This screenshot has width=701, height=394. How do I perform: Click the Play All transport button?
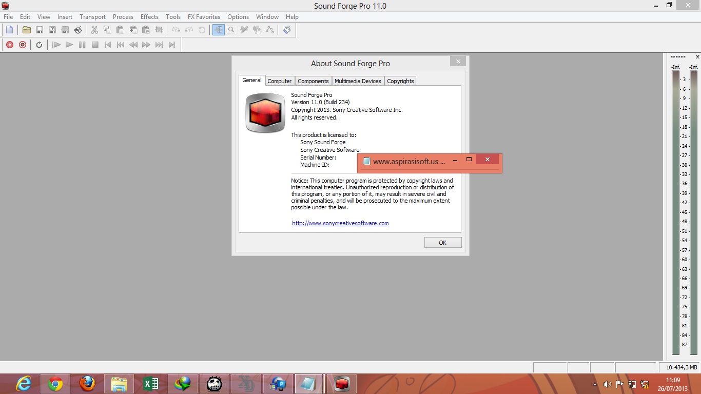coord(56,45)
